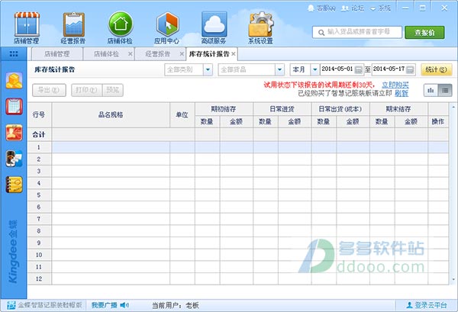Select the 合计 totals row

tap(238, 134)
